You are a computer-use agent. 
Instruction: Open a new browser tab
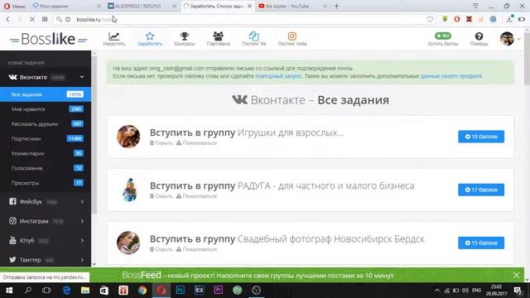pyautogui.click(x=336, y=6)
